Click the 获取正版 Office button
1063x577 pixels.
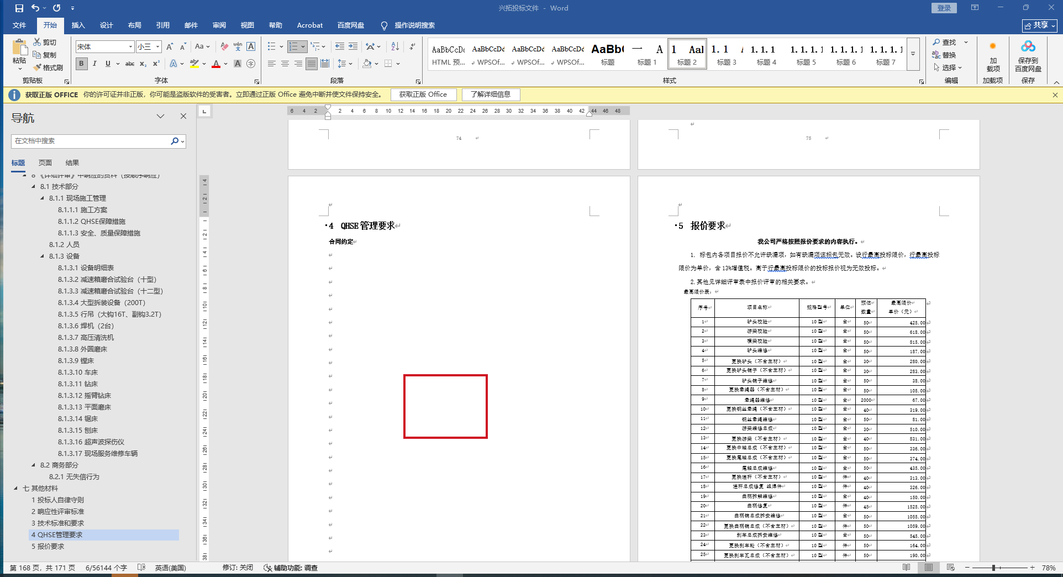pos(423,95)
